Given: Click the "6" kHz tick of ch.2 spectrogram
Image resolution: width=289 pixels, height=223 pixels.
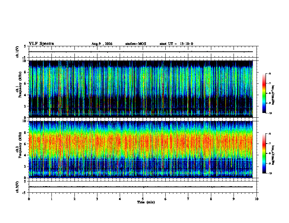Looking at the screenshot, I should (25, 144).
